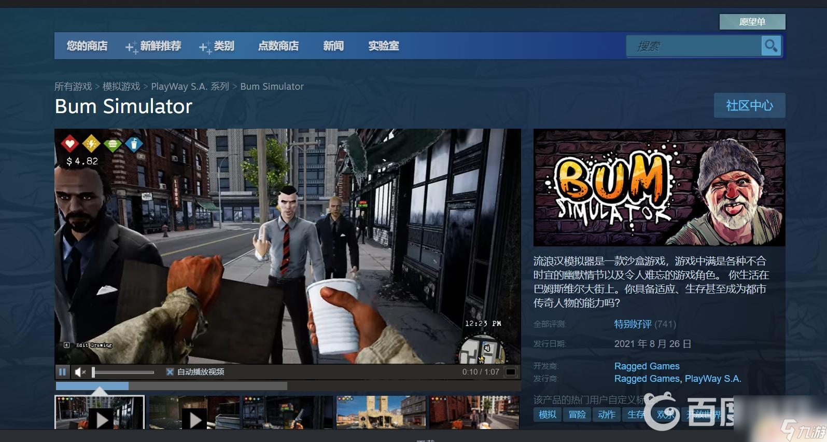Image resolution: width=827 pixels, height=442 pixels.
Task: Click the main video player area
Action: (288, 246)
